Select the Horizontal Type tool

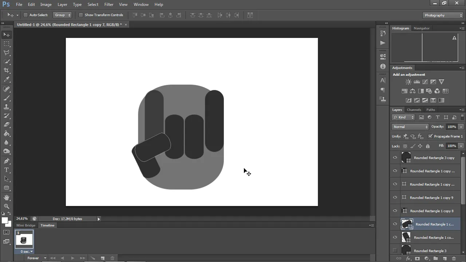click(7, 170)
